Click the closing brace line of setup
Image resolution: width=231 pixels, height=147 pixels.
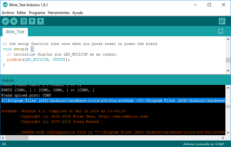click(4, 65)
